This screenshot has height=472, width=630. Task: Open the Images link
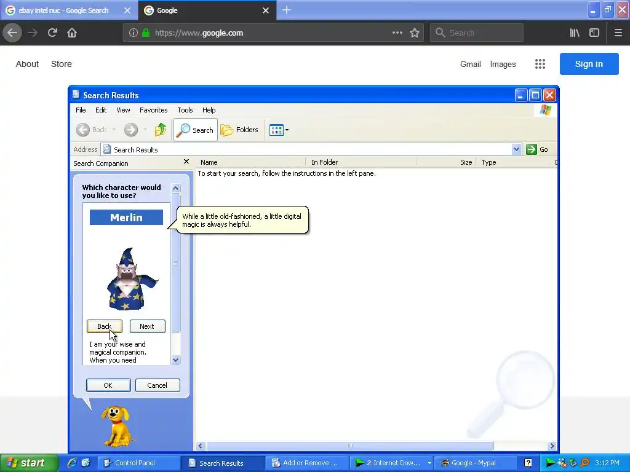coord(503,64)
